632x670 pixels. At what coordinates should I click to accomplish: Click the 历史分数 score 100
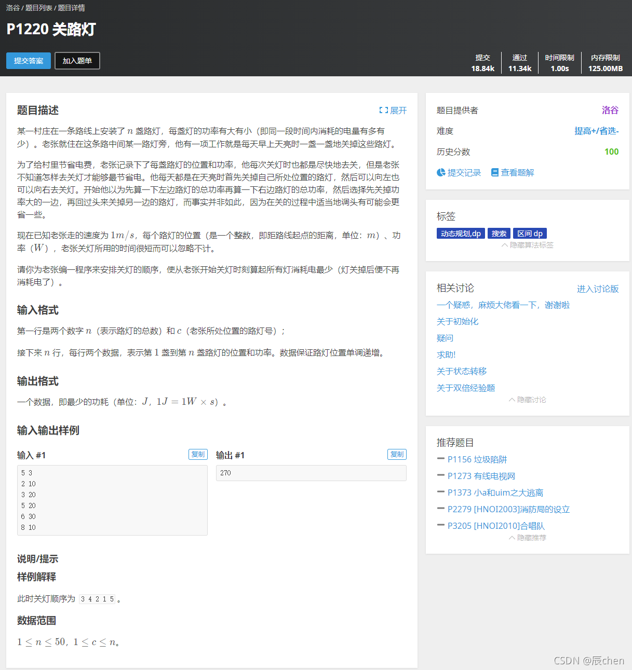pos(612,152)
